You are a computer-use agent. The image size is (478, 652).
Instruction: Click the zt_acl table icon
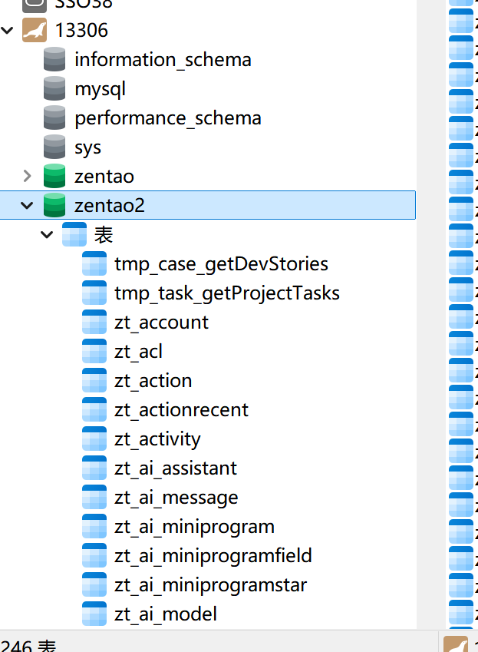click(x=94, y=352)
